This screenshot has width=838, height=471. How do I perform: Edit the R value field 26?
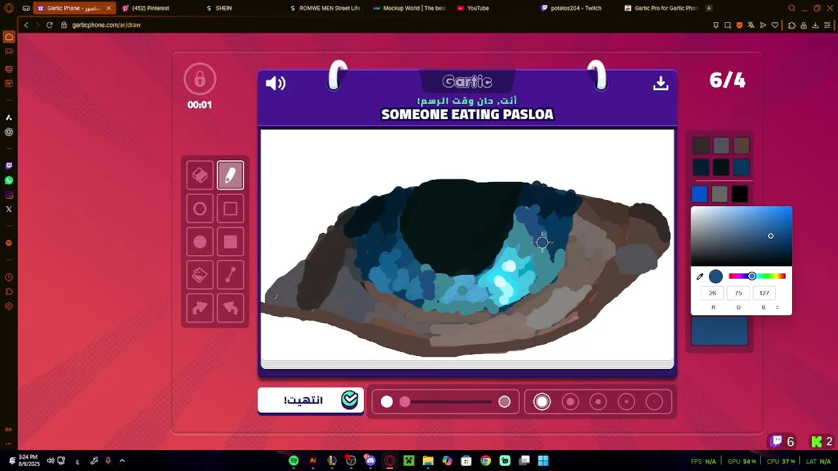(712, 293)
